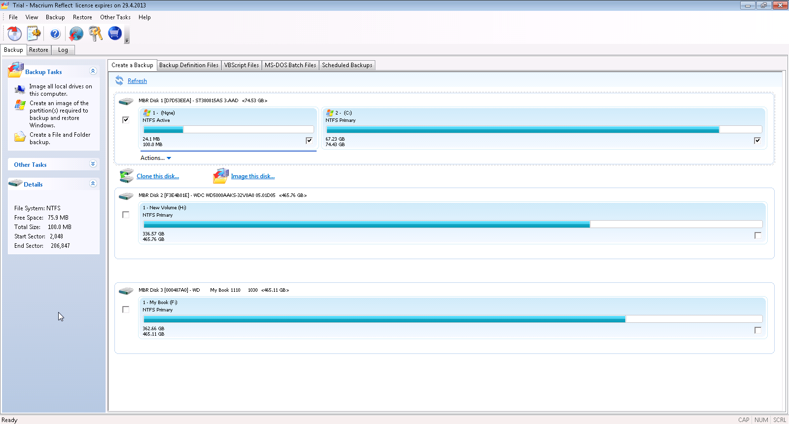Check the MBR Disk 2 checkbox
Viewport: 789px width, 424px height.
[126, 215]
